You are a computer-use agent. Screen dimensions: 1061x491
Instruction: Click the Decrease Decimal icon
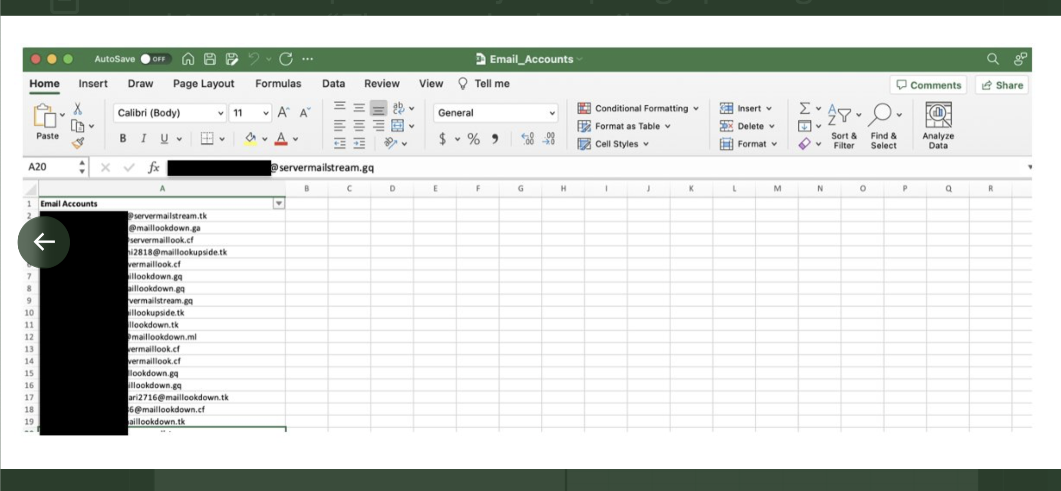(x=549, y=139)
